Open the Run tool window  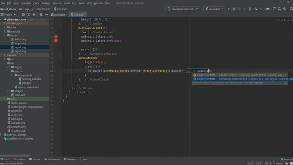click(83, 159)
